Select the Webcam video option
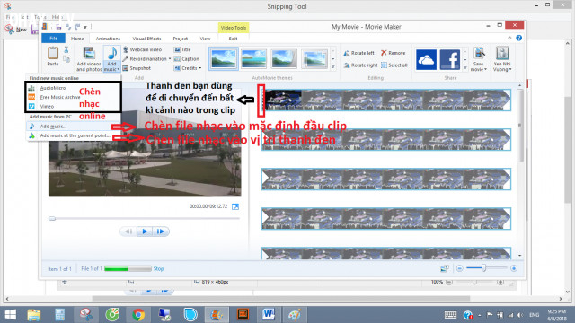Screen dimensions: 575x323 click(142, 49)
